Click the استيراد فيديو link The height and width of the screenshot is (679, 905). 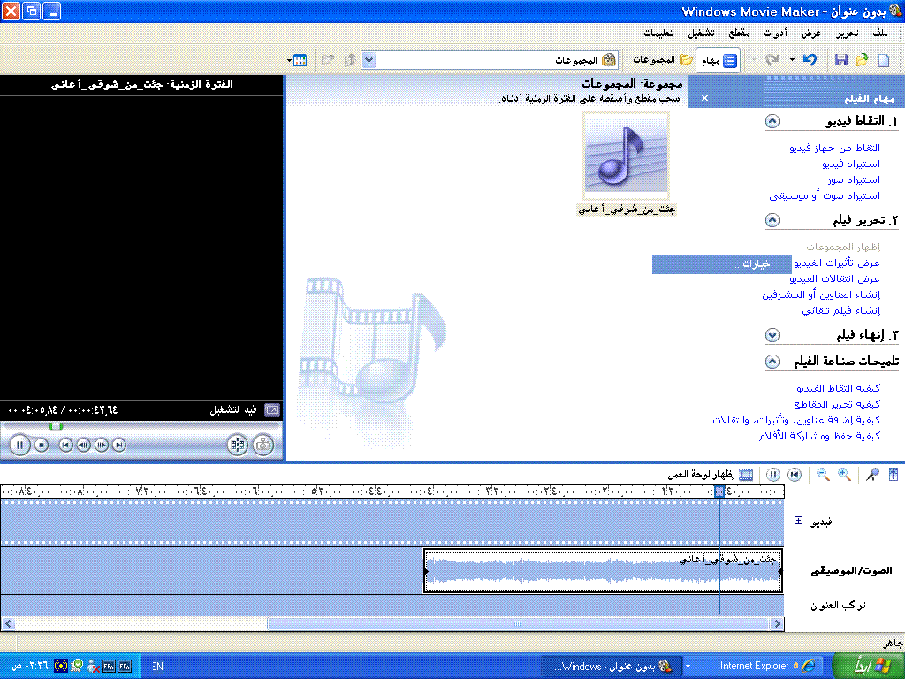point(850,164)
